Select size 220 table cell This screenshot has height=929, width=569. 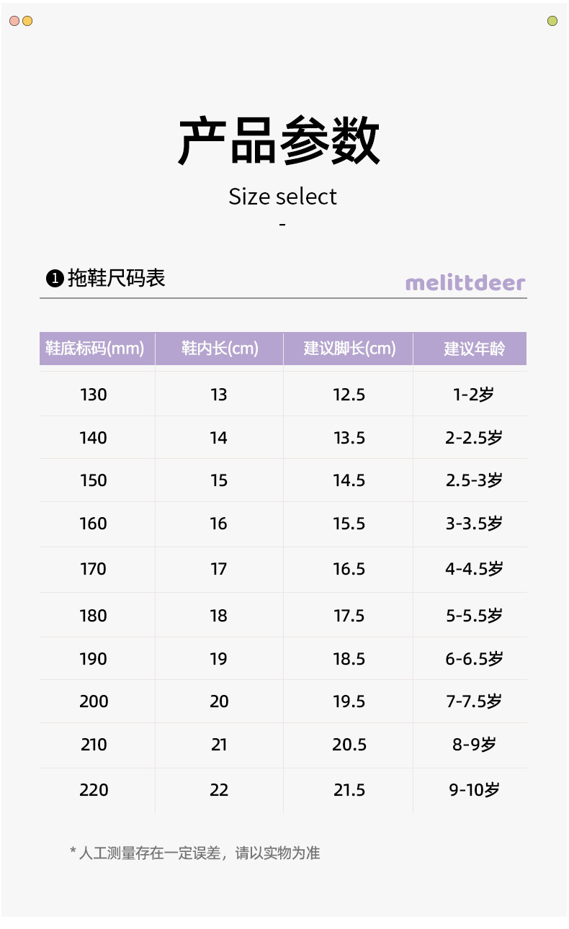97,790
